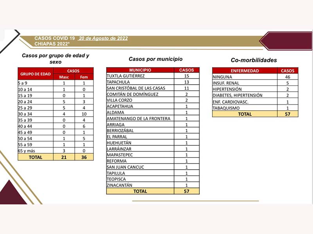The height and width of the screenshot is (234, 313).
Task: Click the Masc total value 21
Action: coord(64,157)
